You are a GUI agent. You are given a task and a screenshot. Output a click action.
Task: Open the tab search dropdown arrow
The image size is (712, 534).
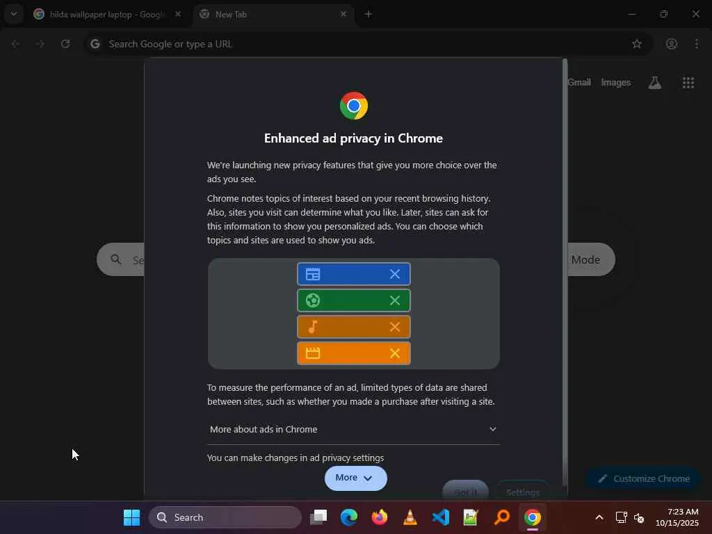tap(14, 14)
